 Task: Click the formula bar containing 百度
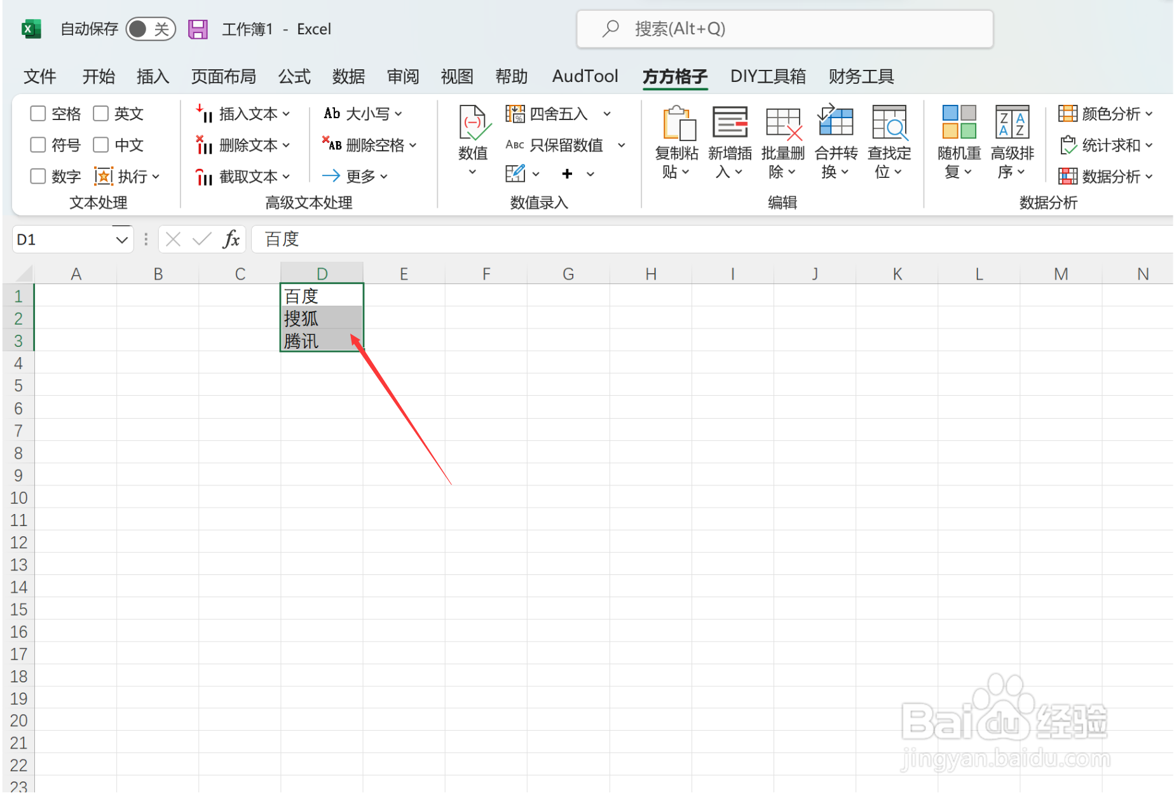[711, 240]
